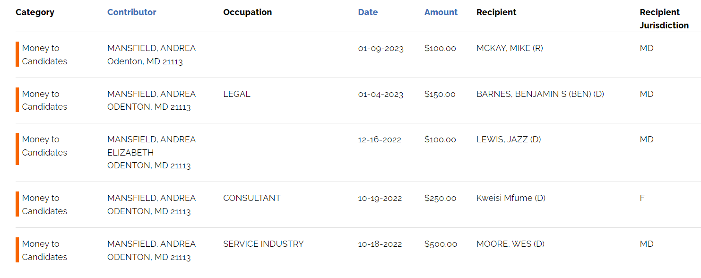The height and width of the screenshot is (278, 701).
Task: Select recipient MCKAY, MIKE (R)
Action: click(x=509, y=48)
